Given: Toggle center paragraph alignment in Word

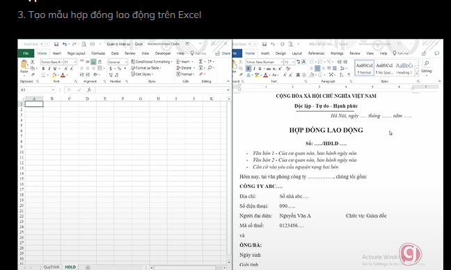Looking at the screenshot, I should (x=317, y=68).
